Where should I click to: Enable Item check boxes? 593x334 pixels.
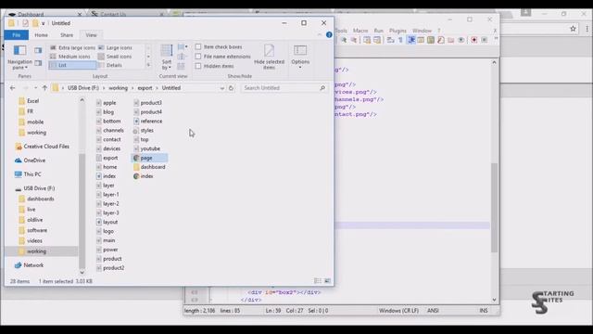tap(198, 47)
